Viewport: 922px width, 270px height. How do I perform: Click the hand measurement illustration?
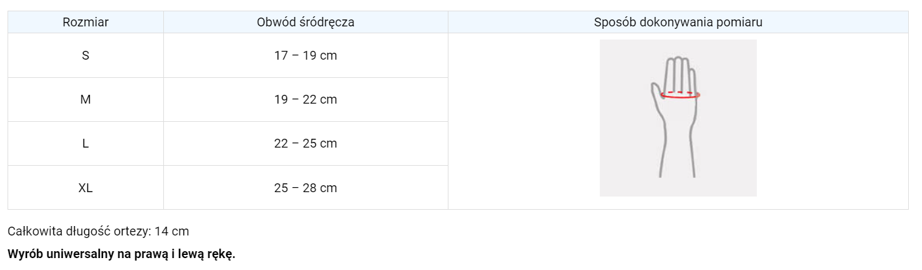[678, 118]
